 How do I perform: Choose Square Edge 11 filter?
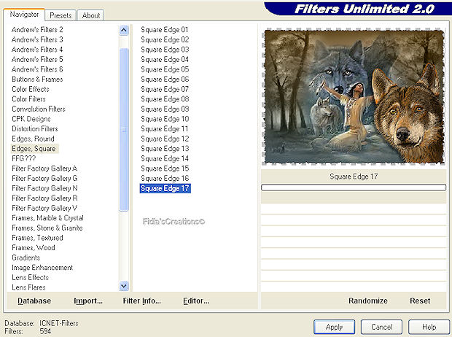click(x=165, y=128)
